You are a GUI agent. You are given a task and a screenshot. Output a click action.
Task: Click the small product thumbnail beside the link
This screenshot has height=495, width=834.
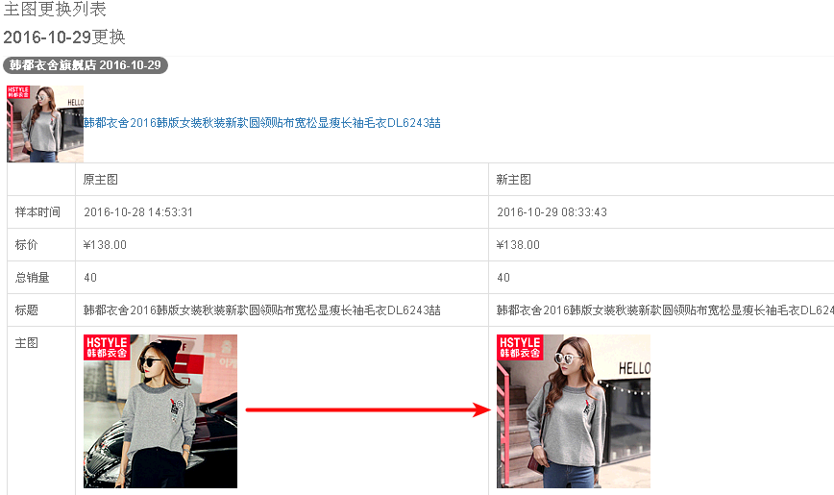[x=45, y=123]
